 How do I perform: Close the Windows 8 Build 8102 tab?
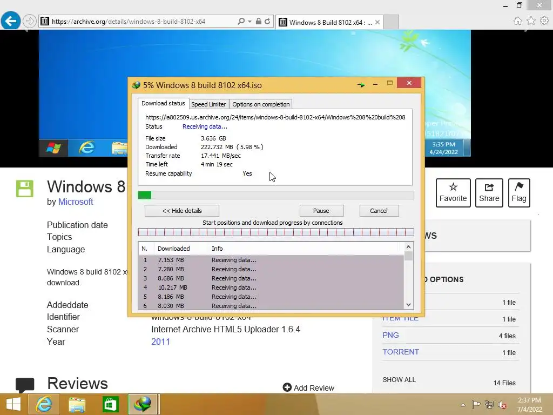[x=377, y=22]
